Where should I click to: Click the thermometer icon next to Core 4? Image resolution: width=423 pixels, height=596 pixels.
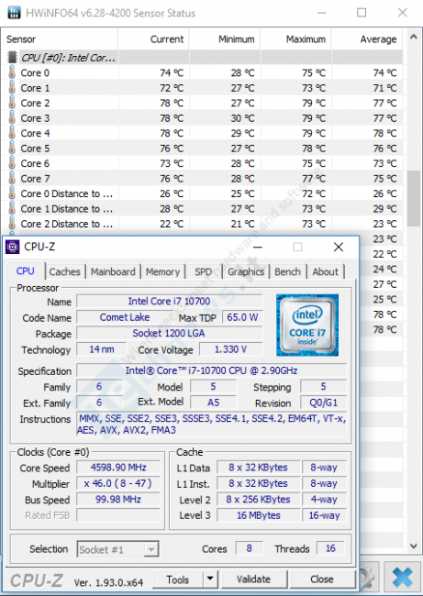[12, 133]
